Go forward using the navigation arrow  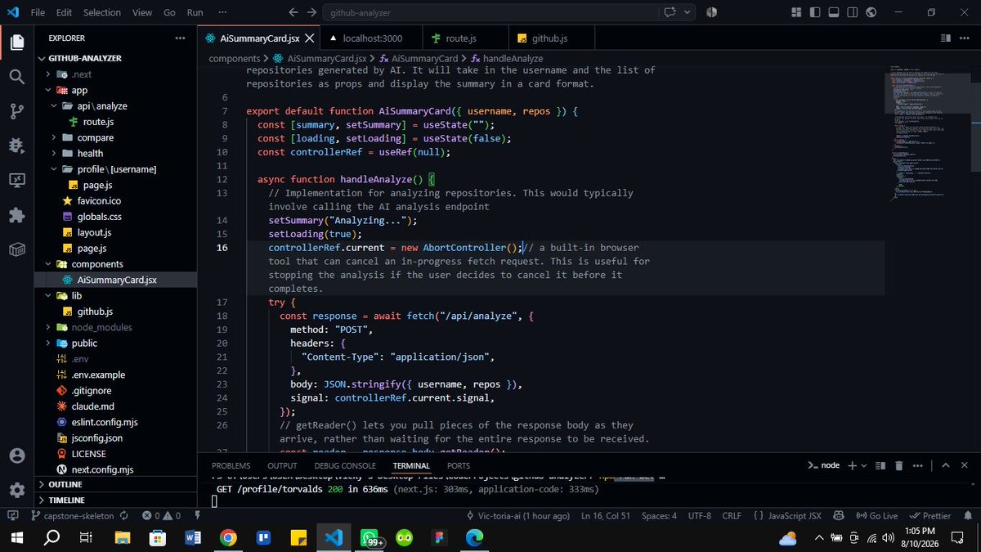[311, 13]
